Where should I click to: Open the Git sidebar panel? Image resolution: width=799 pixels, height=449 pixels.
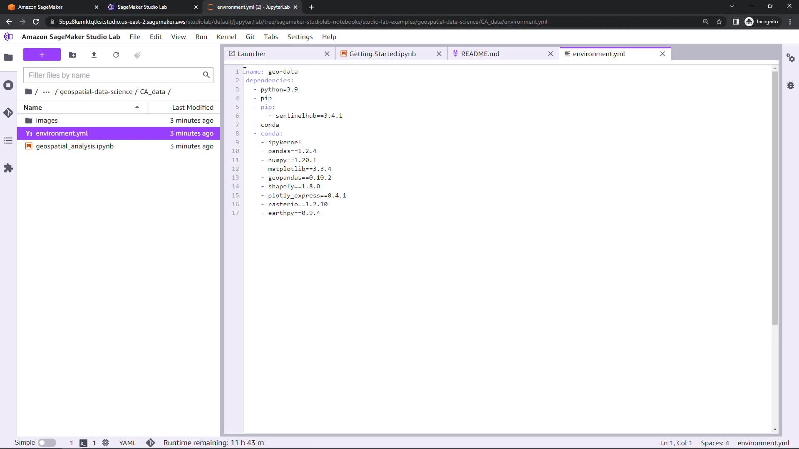[x=8, y=113]
